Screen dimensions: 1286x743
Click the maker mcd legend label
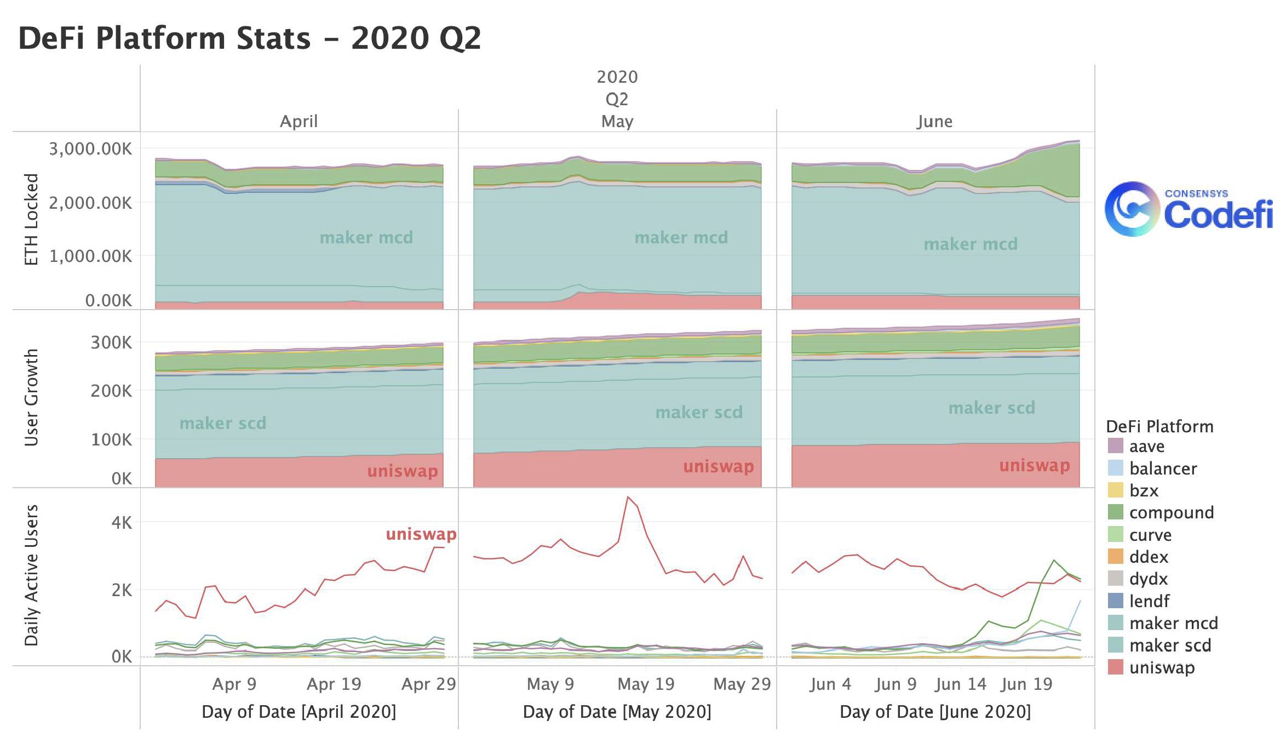coord(1174,623)
